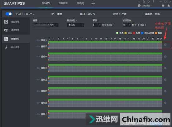
Task: Click the alarm bell icon at top right
Action: click(169, 6)
